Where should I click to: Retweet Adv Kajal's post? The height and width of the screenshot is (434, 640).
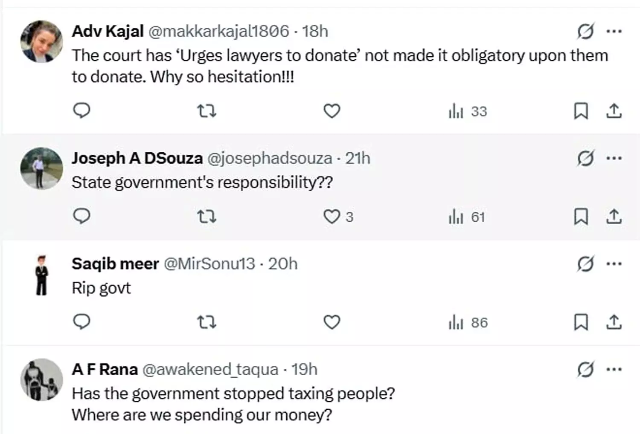tap(207, 111)
